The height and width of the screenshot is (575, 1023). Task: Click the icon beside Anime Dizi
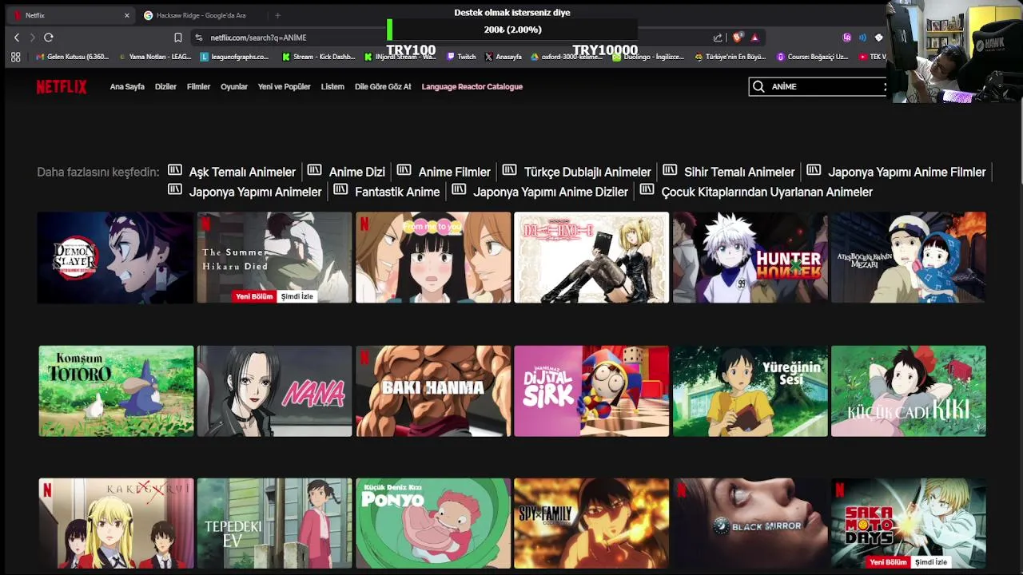pos(315,170)
